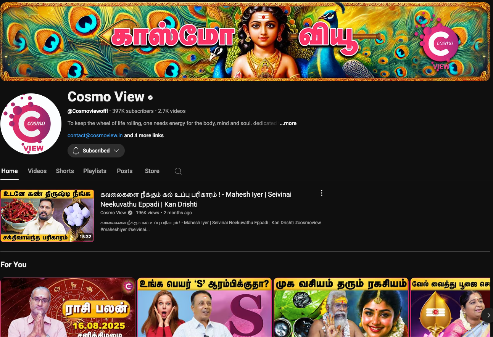Go to the Playlists tab
This screenshot has height=337, width=493.
[x=95, y=171]
